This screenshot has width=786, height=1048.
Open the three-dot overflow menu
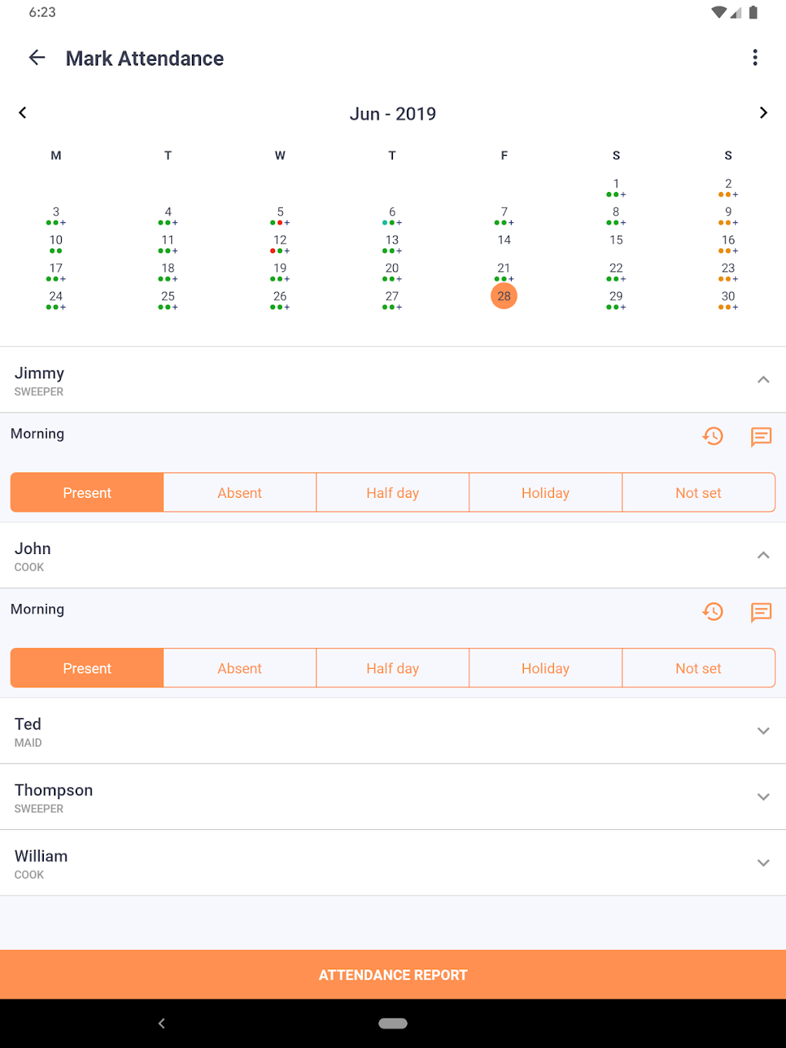755,58
